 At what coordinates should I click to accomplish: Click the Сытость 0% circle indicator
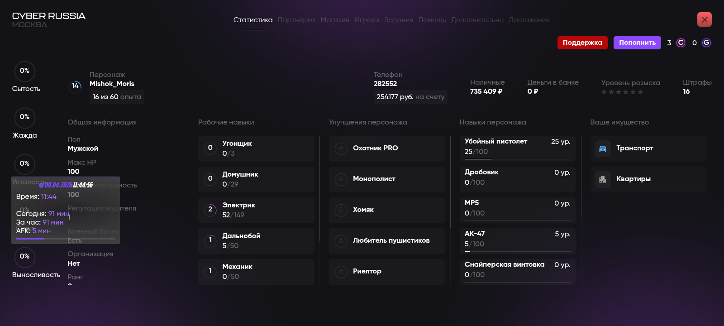point(25,71)
